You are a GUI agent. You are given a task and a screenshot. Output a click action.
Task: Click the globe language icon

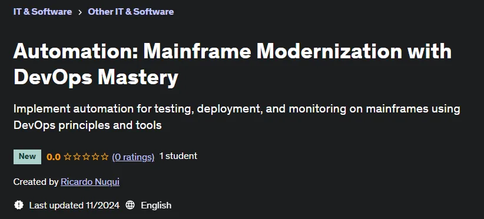tap(130, 205)
